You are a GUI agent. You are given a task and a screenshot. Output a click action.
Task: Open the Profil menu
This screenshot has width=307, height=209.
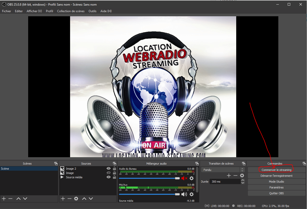click(49, 11)
